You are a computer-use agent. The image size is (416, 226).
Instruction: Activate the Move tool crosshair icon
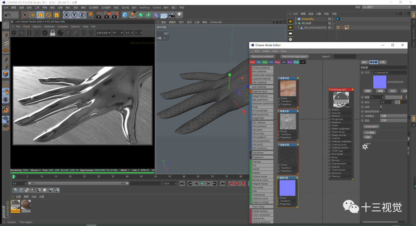point(33,15)
